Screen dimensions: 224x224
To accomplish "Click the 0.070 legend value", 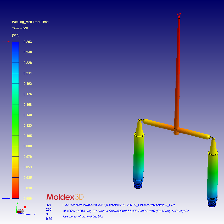I will pyautogui.click(x=28, y=156).
